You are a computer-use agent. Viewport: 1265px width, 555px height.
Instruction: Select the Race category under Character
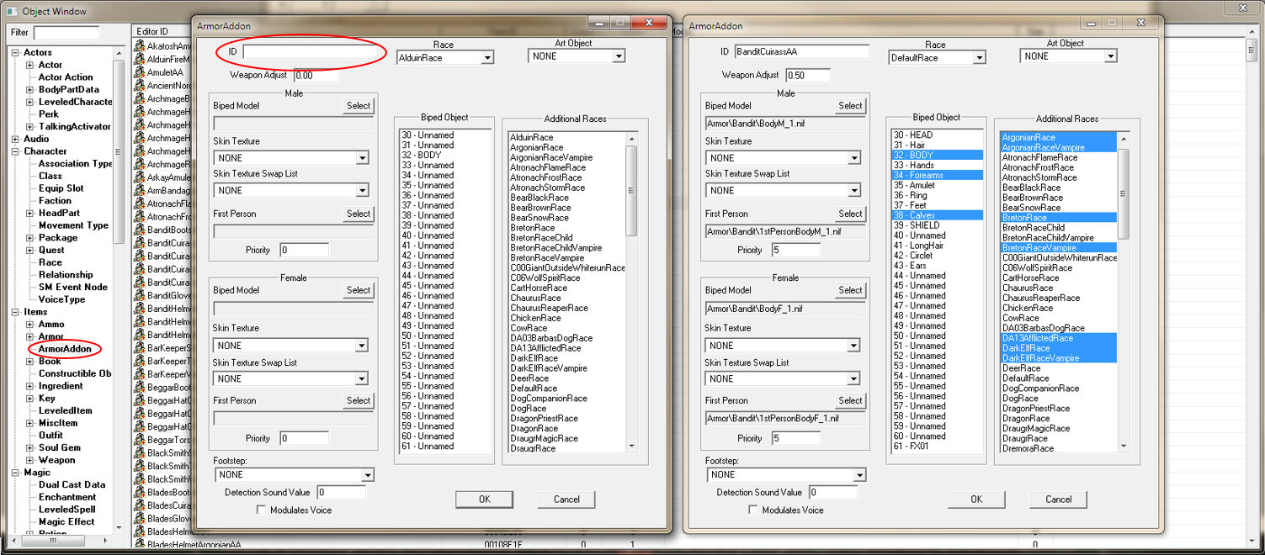point(50,262)
